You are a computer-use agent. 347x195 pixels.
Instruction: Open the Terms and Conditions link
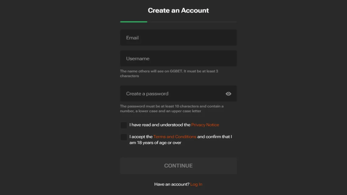tap(175, 137)
